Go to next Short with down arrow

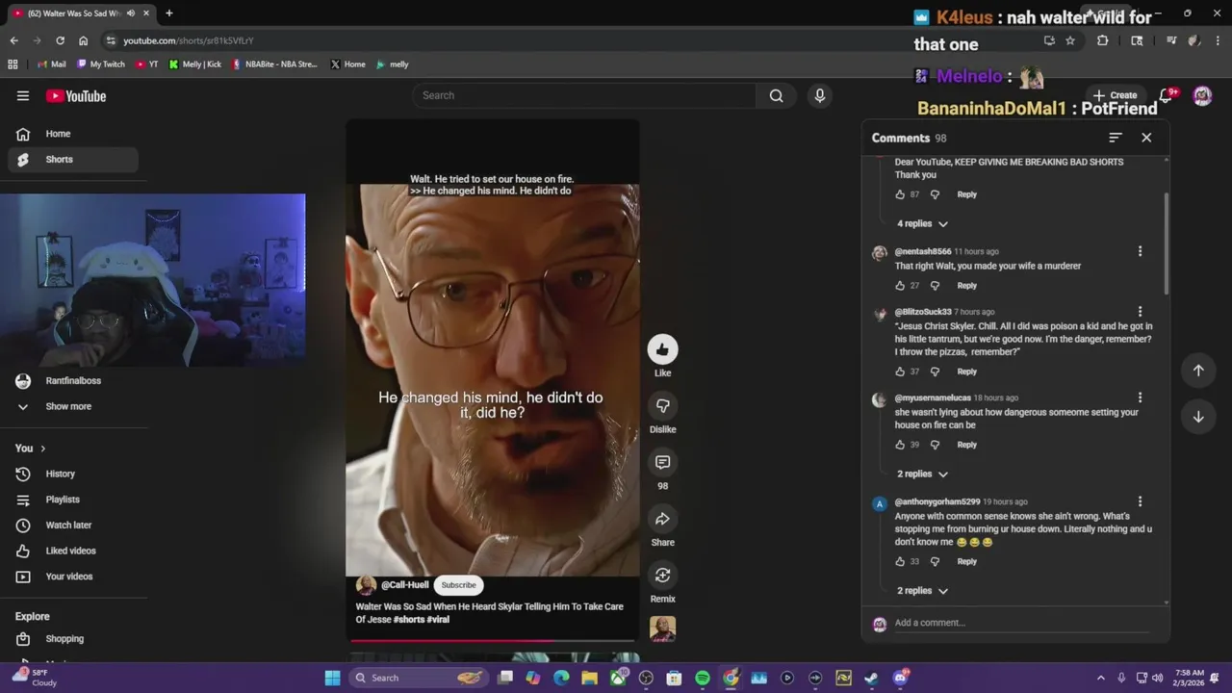pos(1198,417)
